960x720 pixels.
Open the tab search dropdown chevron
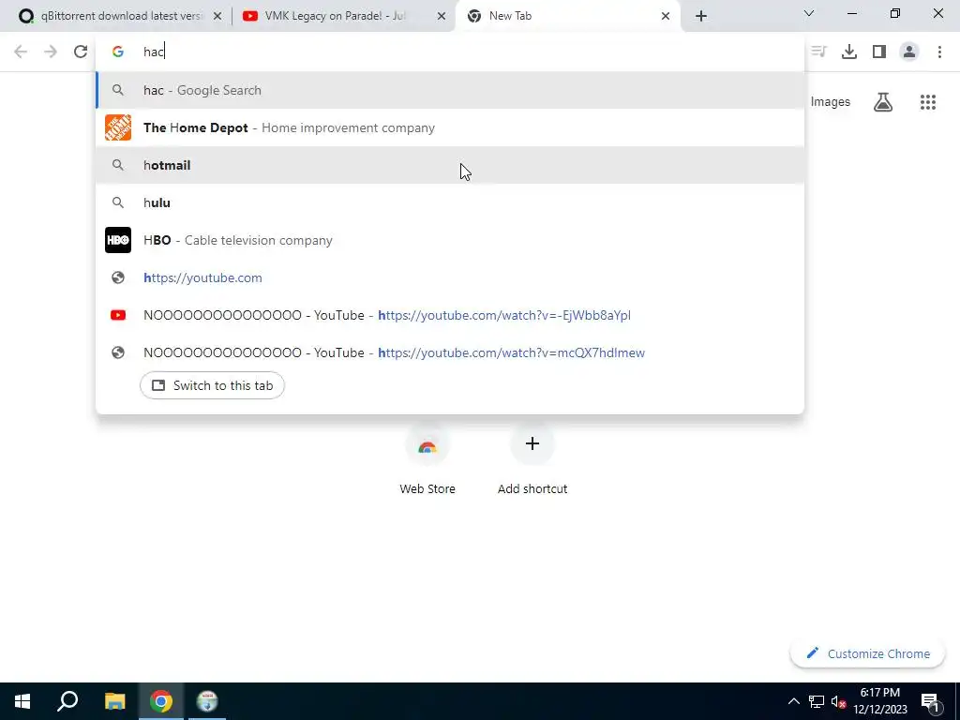pyautogui.click(x=809, y=13)
